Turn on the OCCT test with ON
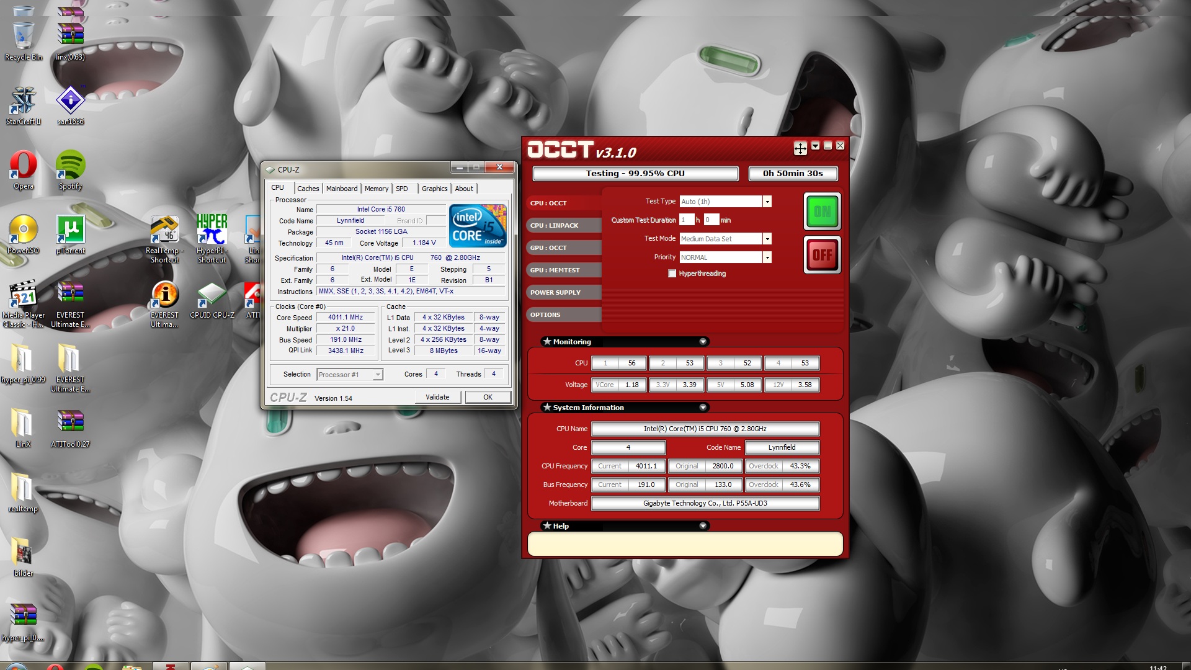The width and height of the screenshot is (1191, 670). click(x=822, y=212)
